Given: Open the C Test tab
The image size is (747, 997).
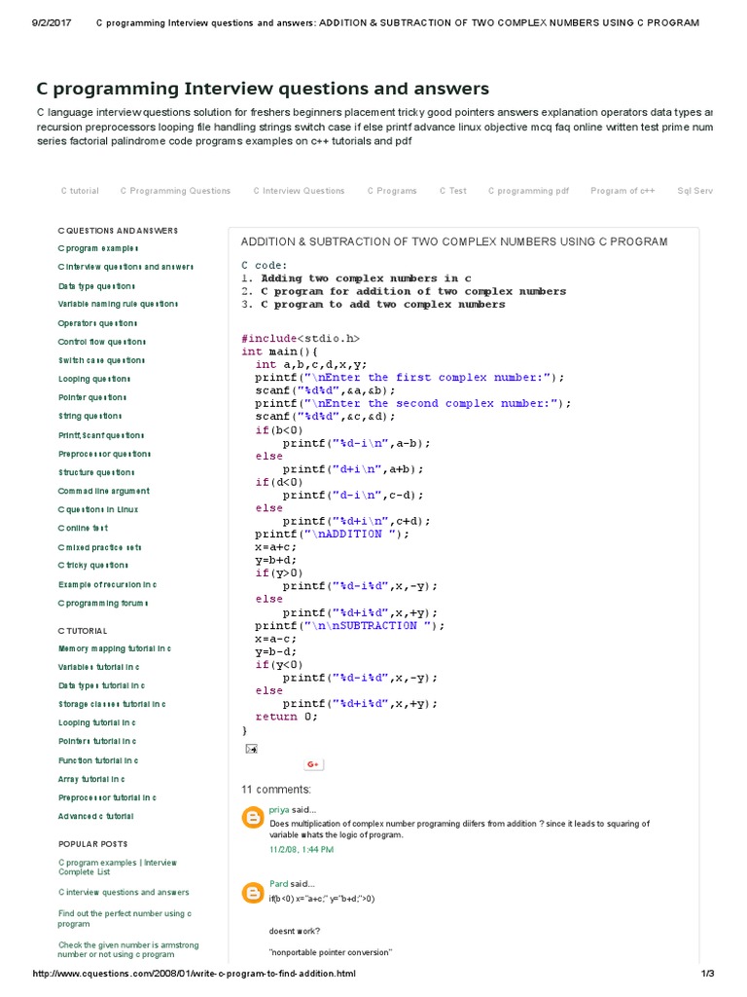Looking at the screenshot, I should [x=453, y=191].
